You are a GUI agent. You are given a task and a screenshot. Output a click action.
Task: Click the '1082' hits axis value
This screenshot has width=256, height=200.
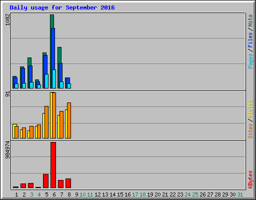coord(7,19)
